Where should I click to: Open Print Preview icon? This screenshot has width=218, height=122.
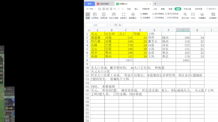pos(111,9)
